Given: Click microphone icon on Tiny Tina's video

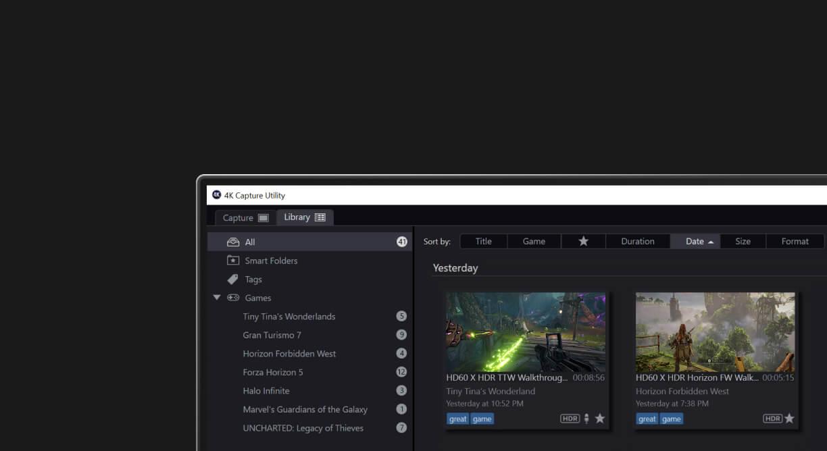Looking at the screenshot, I should 586,419.
